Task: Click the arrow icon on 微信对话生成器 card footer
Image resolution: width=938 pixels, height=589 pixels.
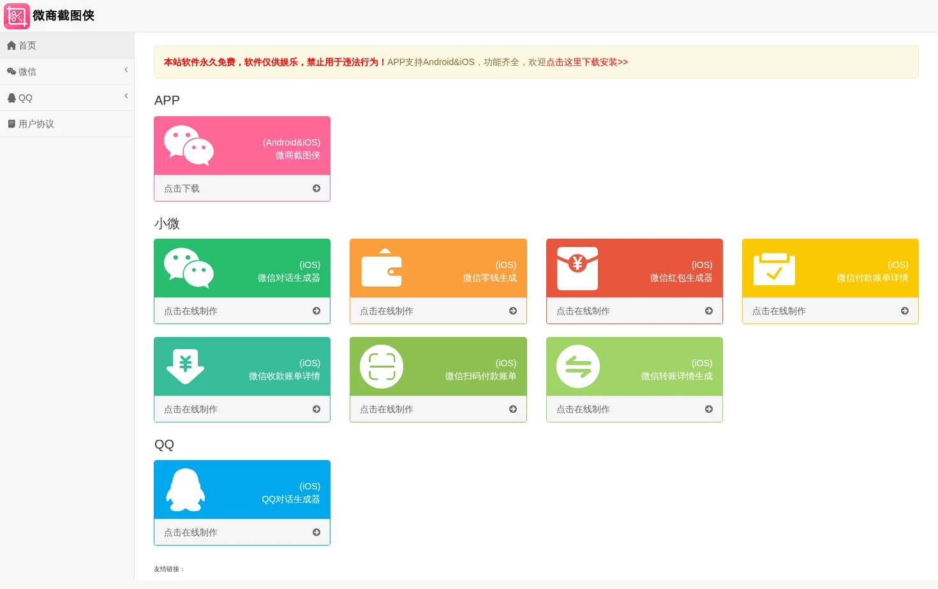Action: (316, 311)
